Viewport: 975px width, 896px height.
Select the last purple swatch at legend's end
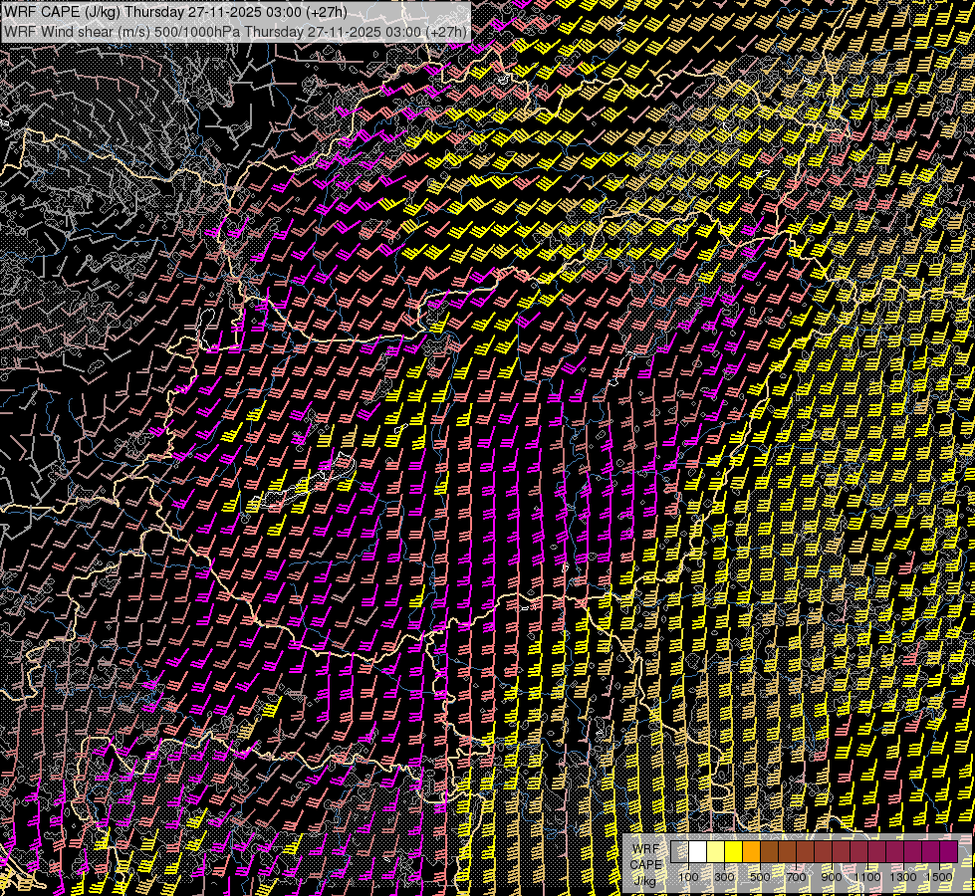[948, 852]
